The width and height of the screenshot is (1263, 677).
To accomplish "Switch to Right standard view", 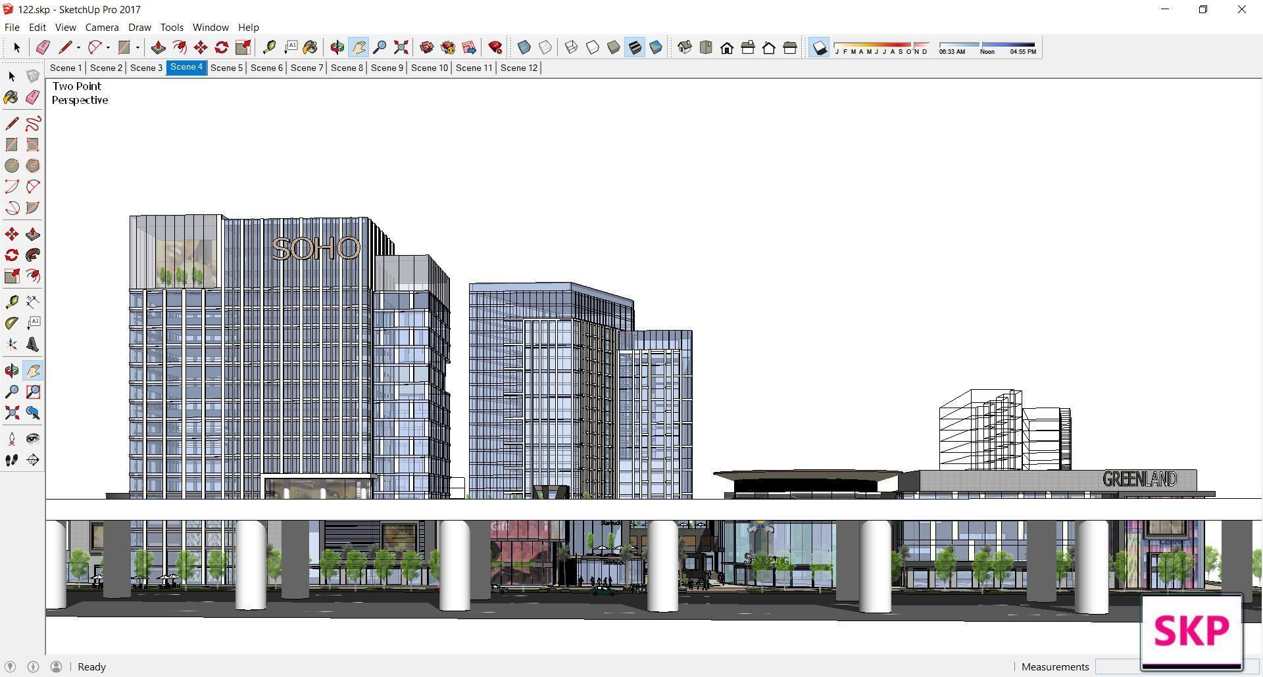I will 748,48.
